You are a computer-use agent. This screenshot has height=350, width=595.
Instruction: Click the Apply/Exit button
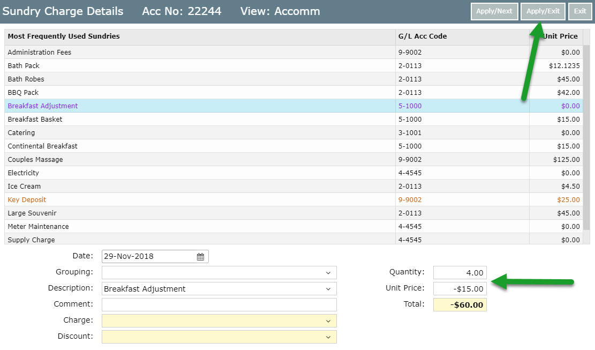pos(543,11)
